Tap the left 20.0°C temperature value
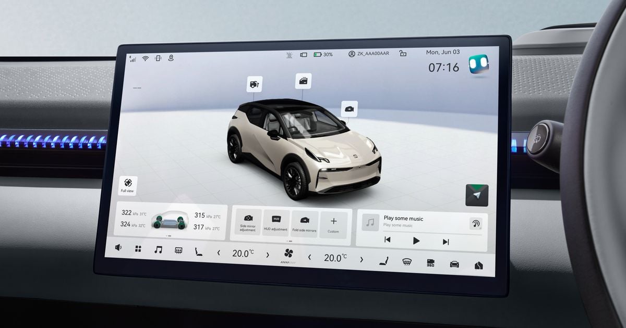This screenshot has width=626, height=328. point(243,253)
